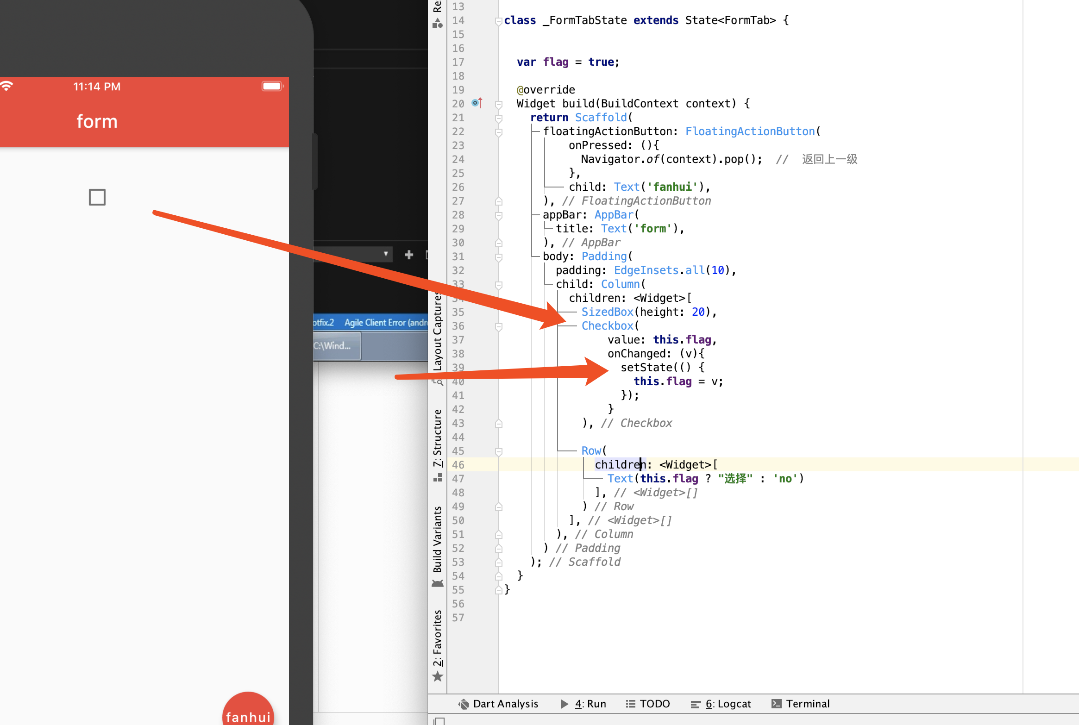Tap the red fanhui floating button
The width and height of the screenshot is (1079, 725).
[248, 712]
